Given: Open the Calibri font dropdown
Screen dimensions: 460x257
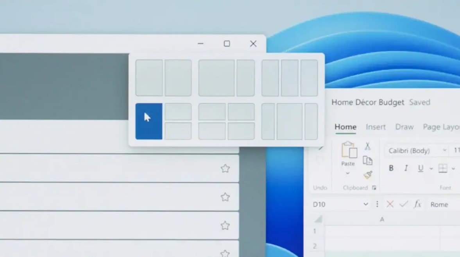Looking at the screenshot, I should pos(445,151).
